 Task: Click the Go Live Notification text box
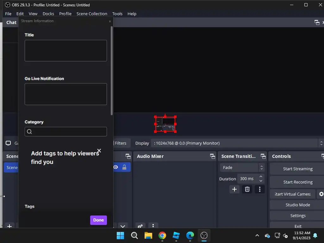pos(66,94)
